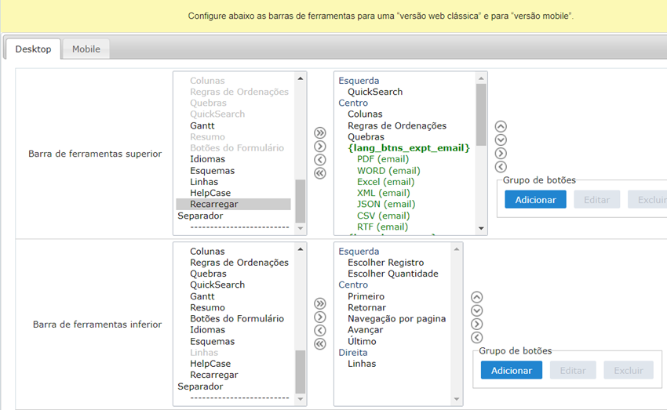Screen dimensions: 667x410
Task: Select PDF (email) entry
Action: click(383, 159)
